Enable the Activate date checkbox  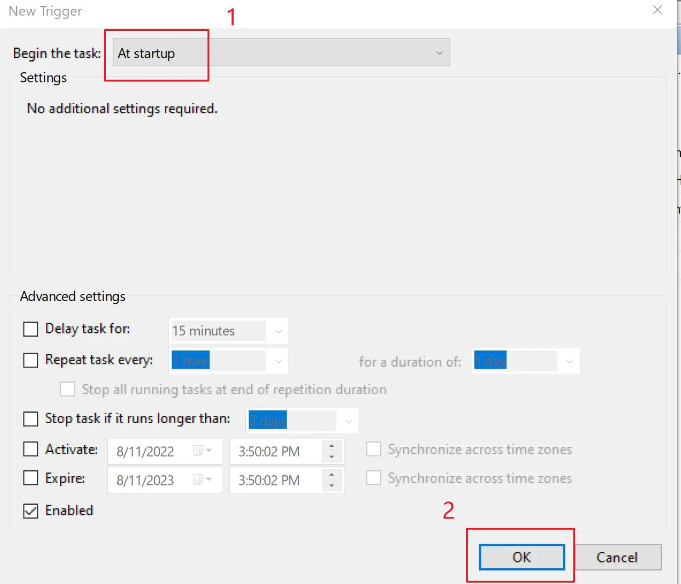(x=31, y=449)
